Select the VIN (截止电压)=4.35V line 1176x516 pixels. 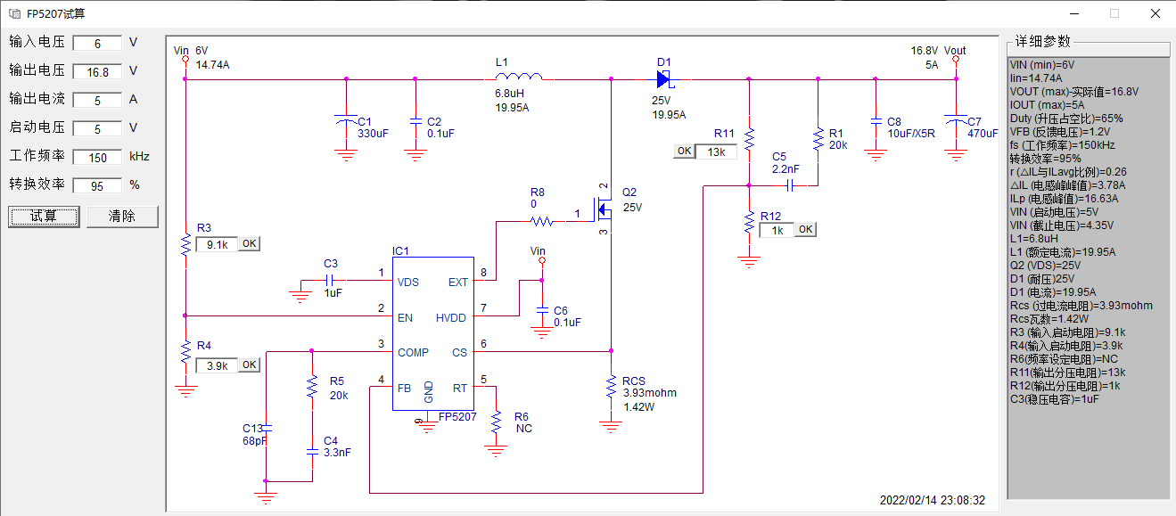coord(1061,225)
